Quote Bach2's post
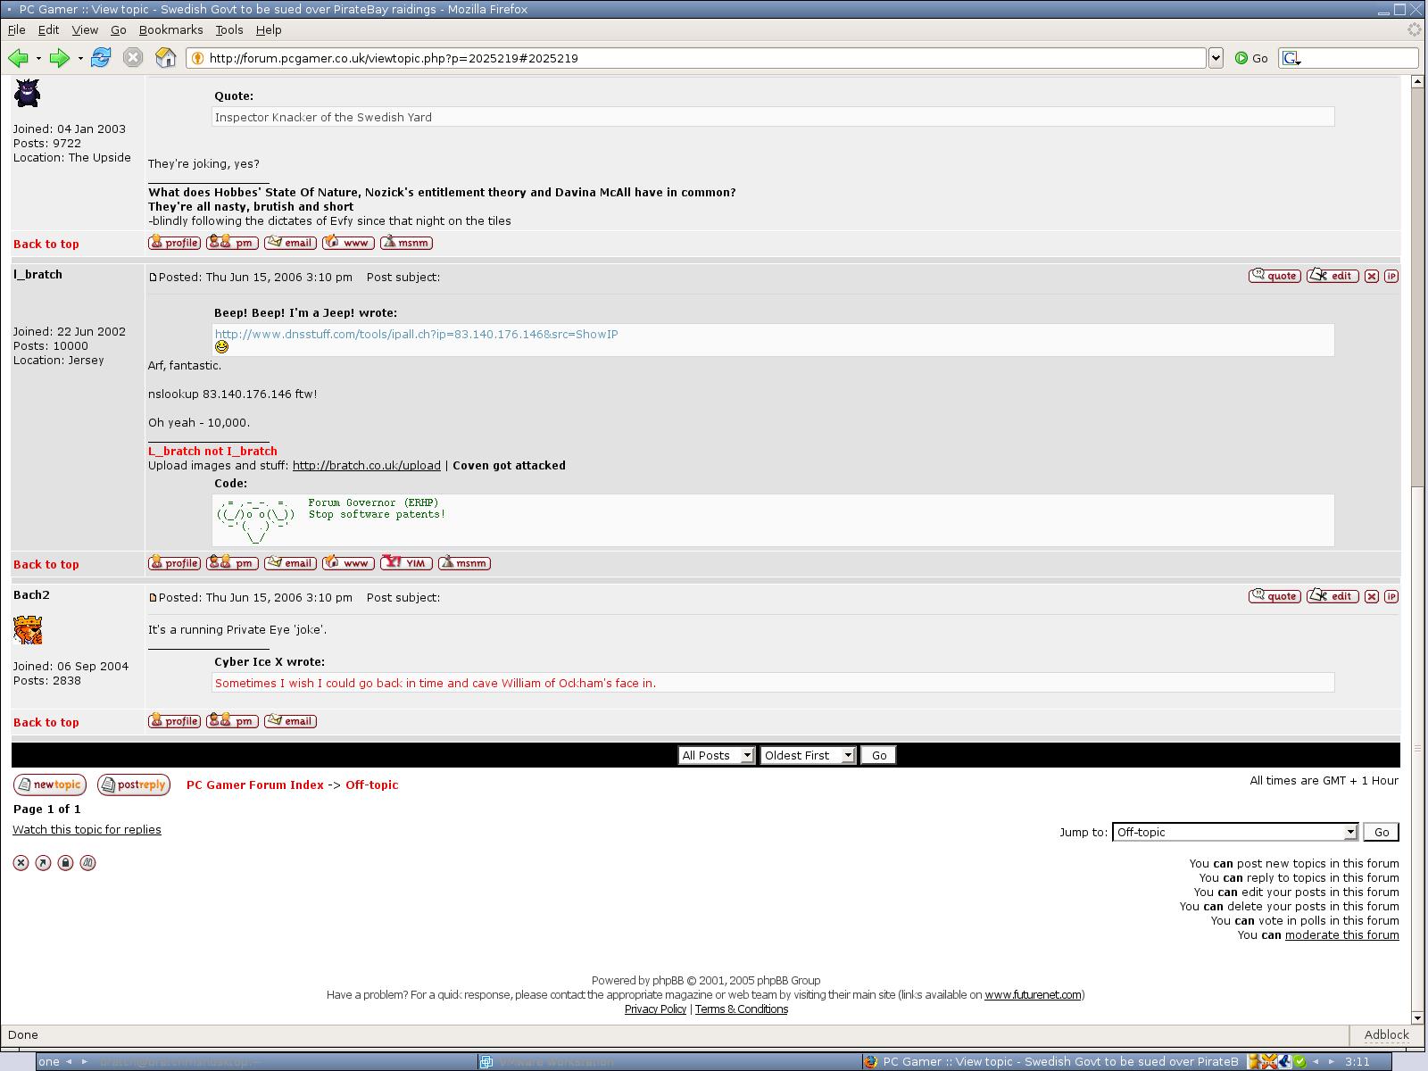Viewport: 1428px width, 1071px height. coord(1274,596)
